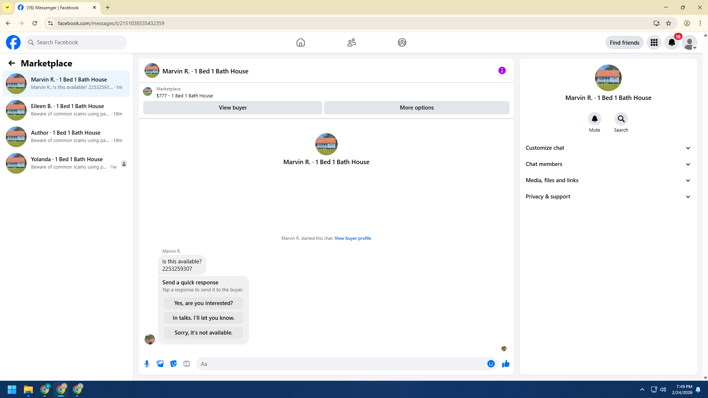Expand the Chat members section
The width and height of the screenshot is (708, 398).
[608, 164]
